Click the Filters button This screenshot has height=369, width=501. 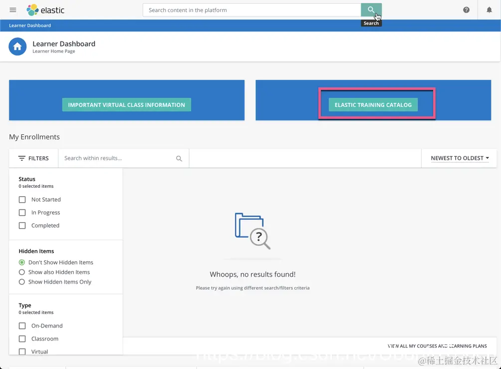[x=33, y=158]
